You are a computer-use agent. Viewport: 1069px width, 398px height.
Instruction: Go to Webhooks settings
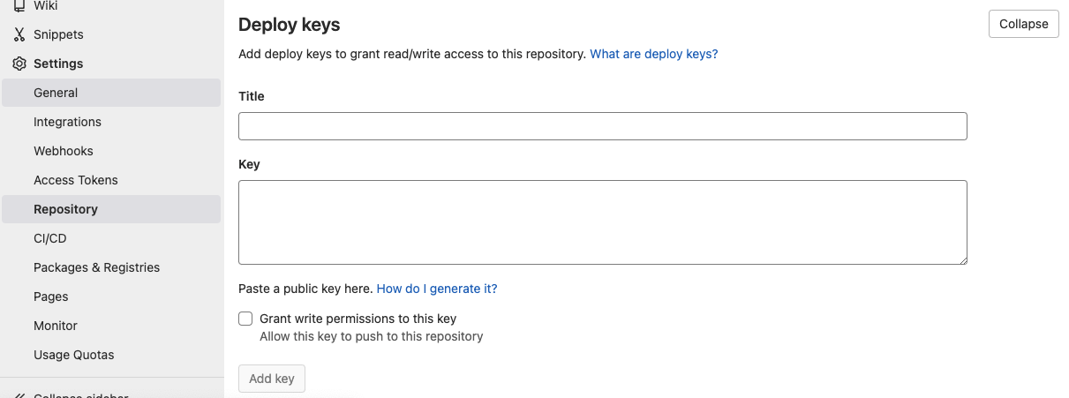click(64, 151)
